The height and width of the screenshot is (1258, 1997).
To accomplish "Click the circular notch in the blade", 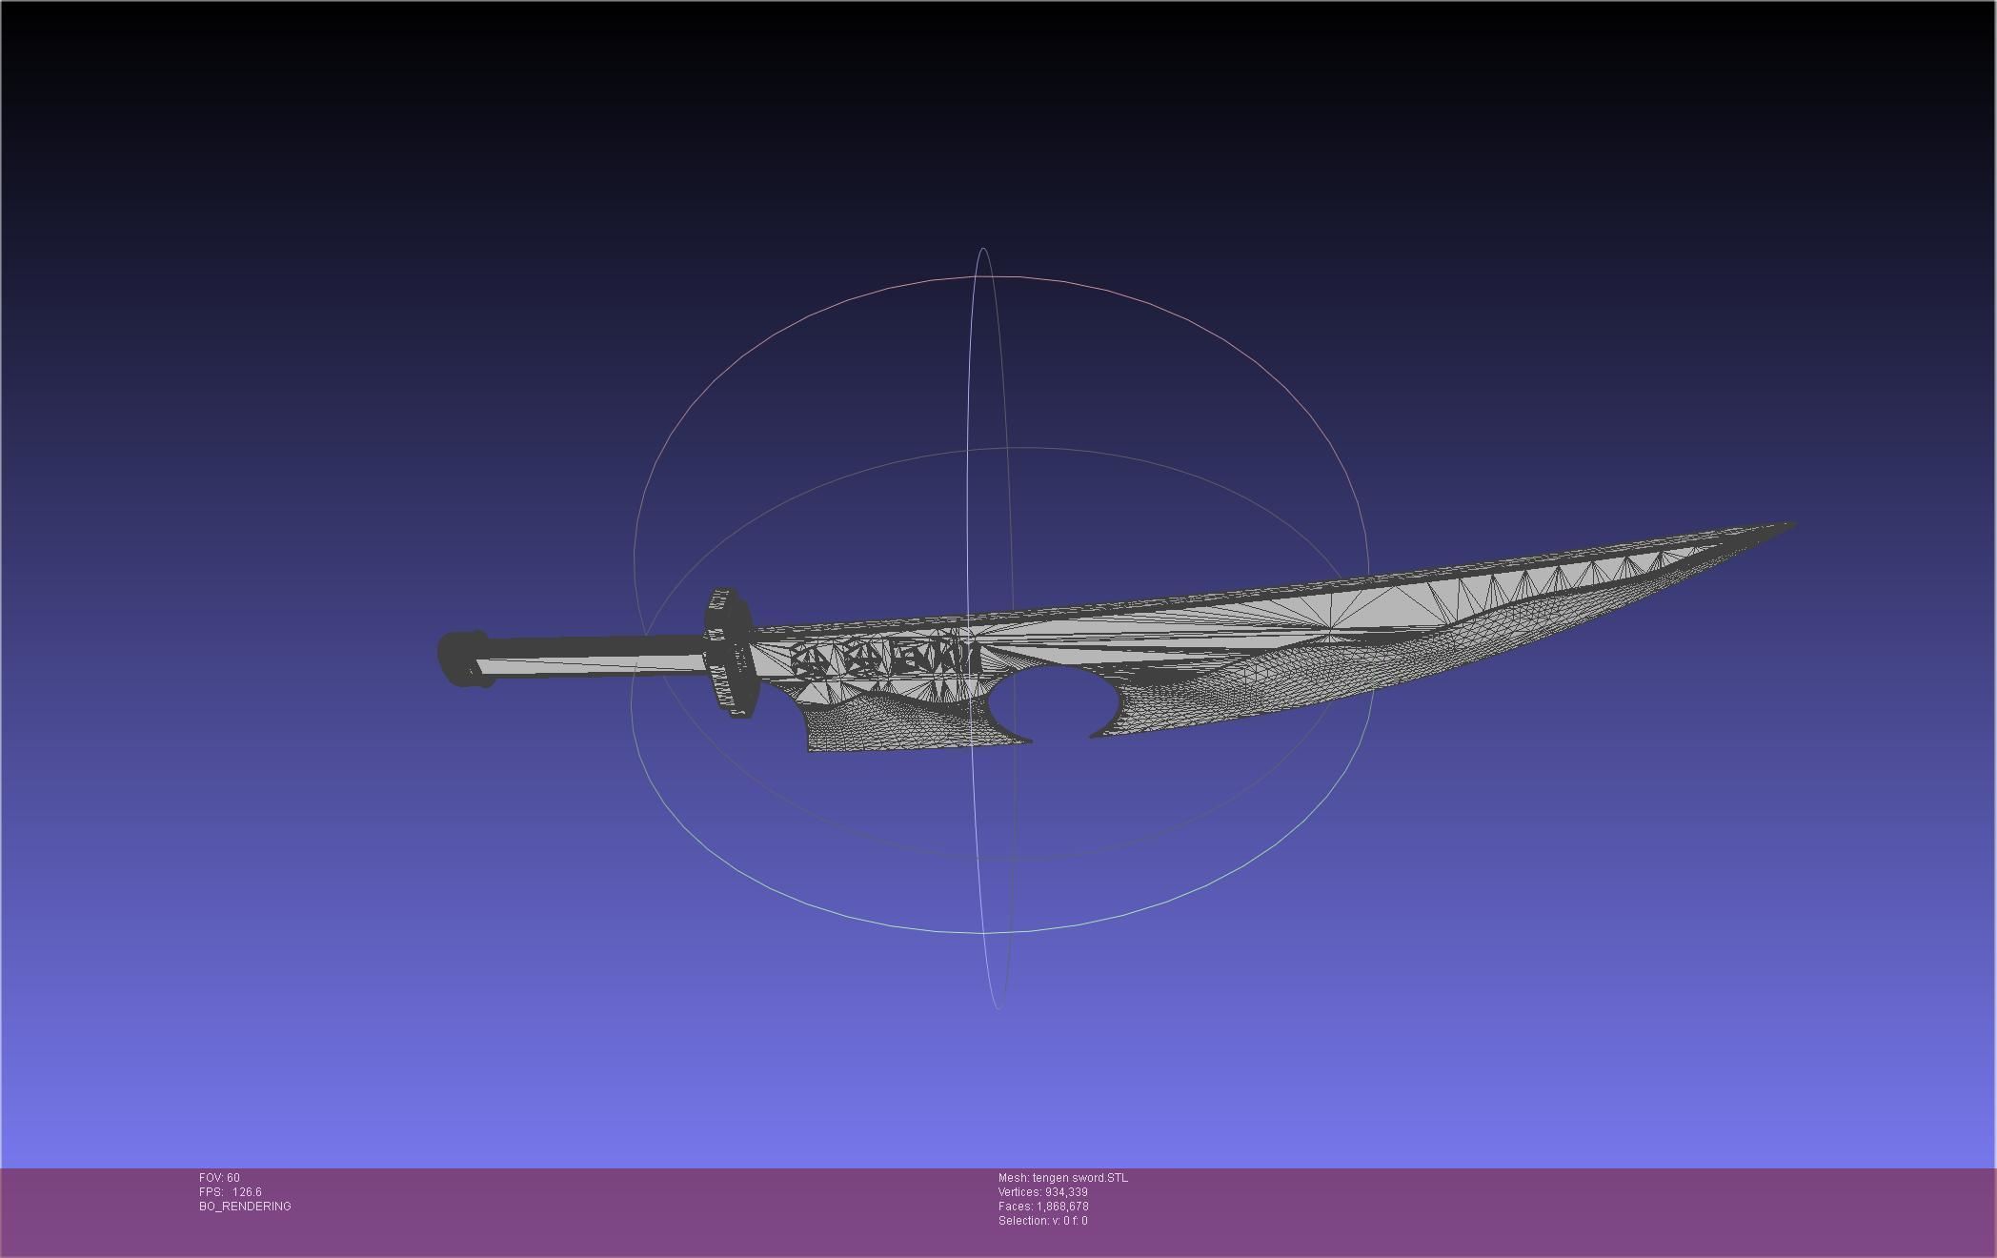I will tap(1053, 702).
